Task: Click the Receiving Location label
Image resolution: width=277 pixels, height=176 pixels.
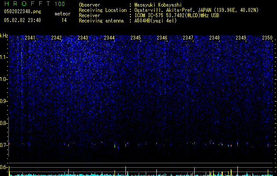Action: pyautogui.click(x=103, y=11)
